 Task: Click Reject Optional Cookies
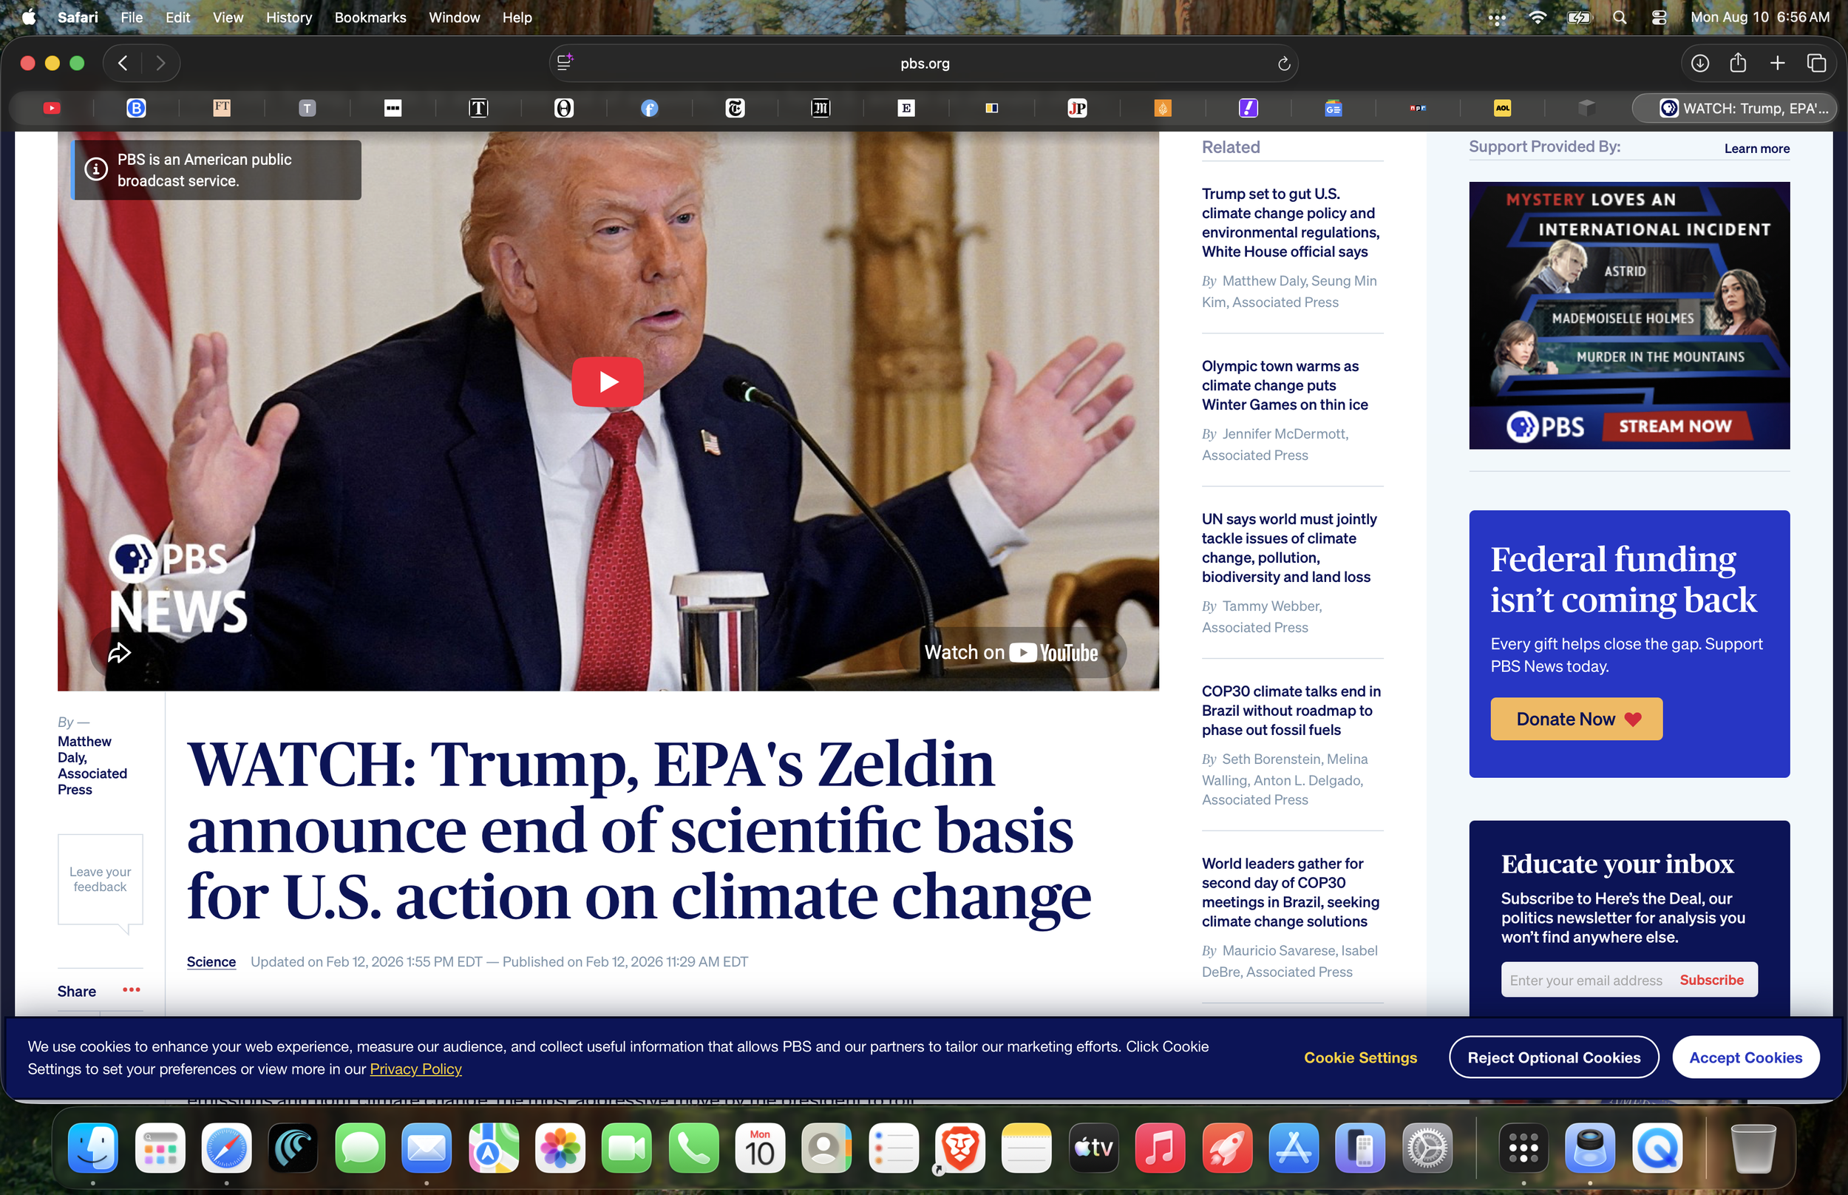(1553, 1057)
